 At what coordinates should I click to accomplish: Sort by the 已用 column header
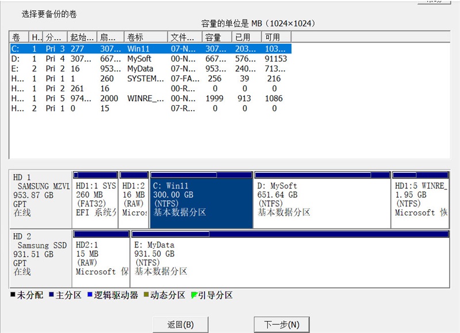pyautogui.click(x=247, y=37)
